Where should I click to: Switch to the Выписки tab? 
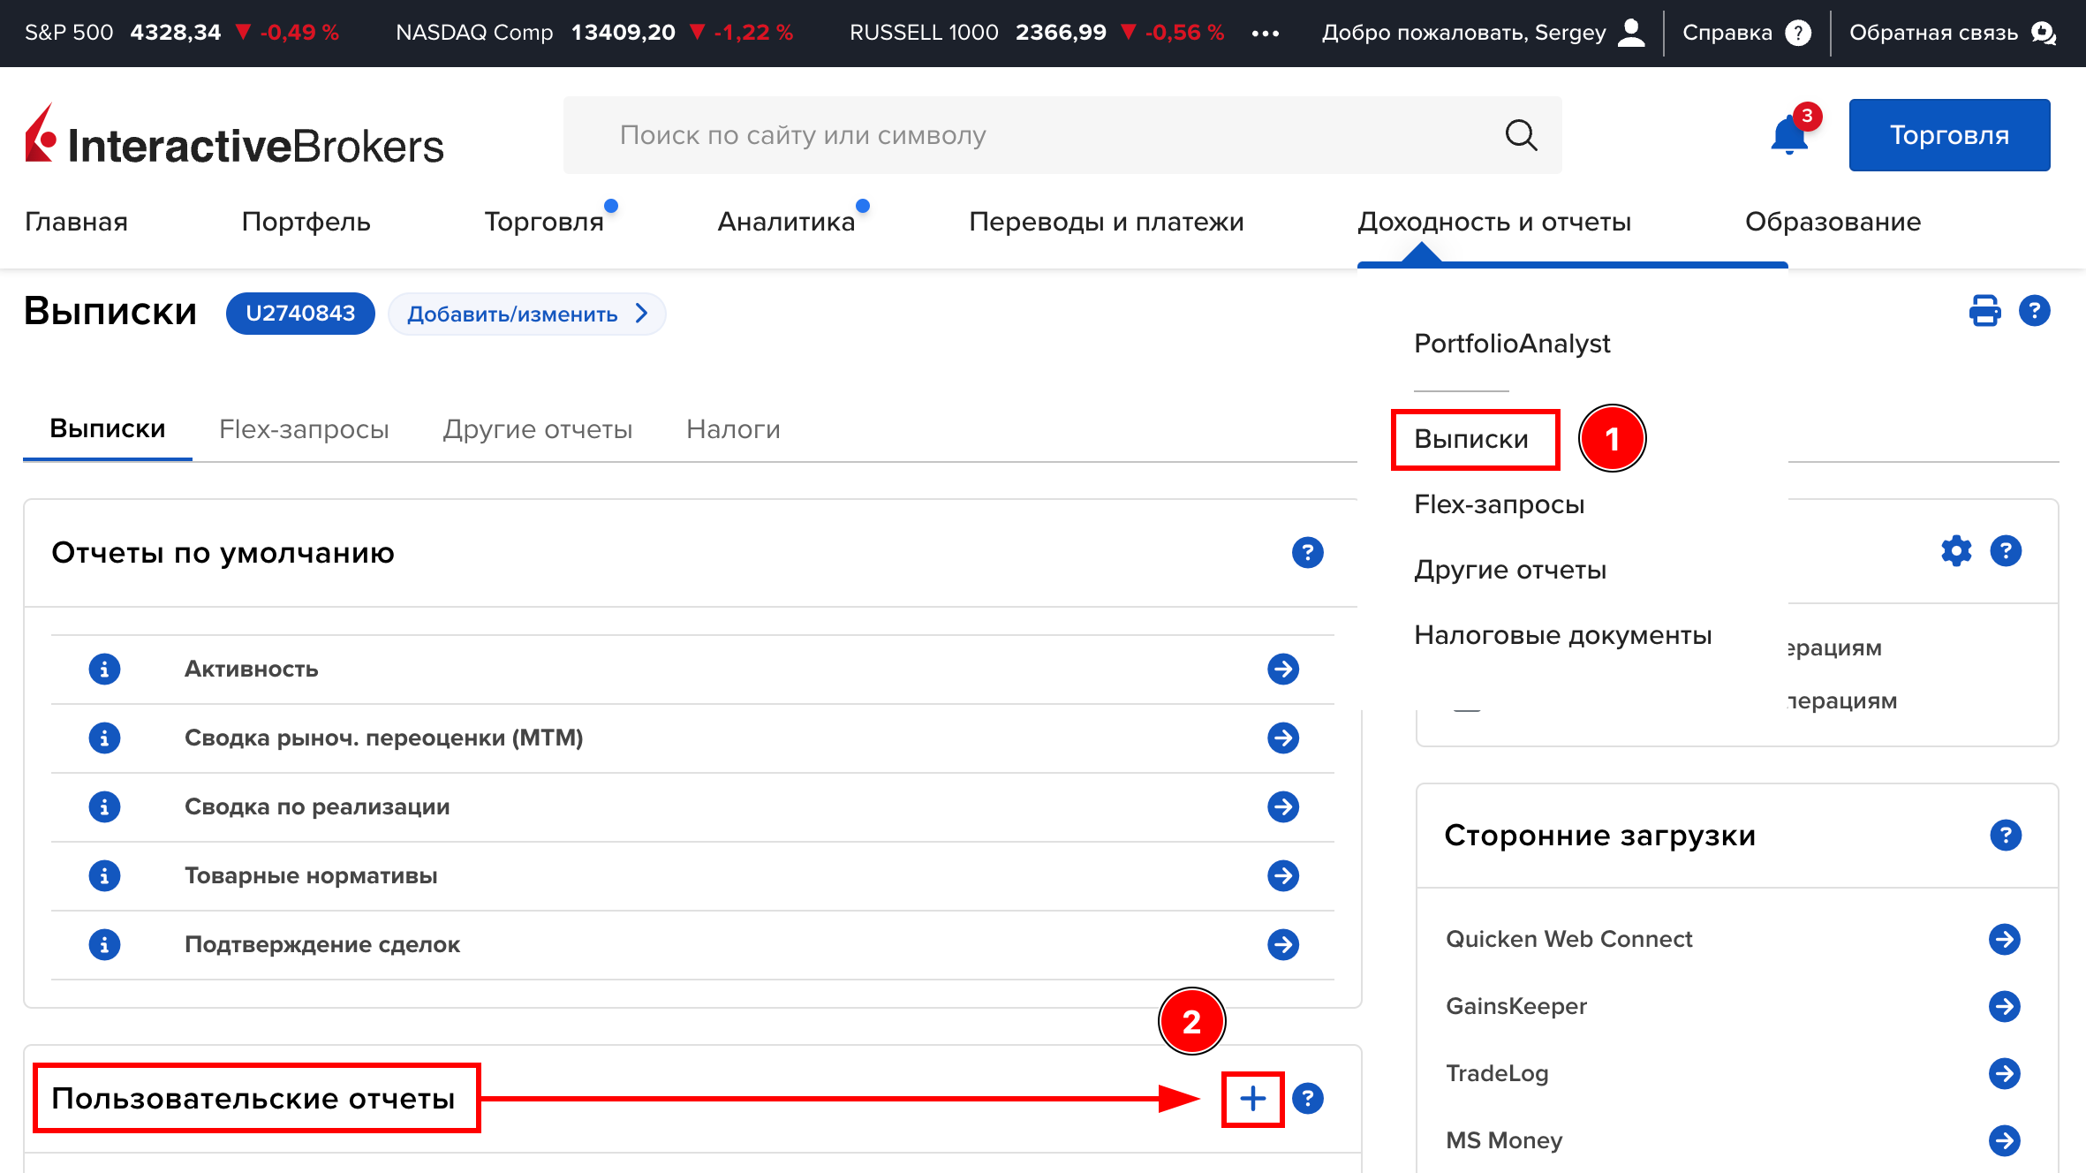tap(108, 429)
